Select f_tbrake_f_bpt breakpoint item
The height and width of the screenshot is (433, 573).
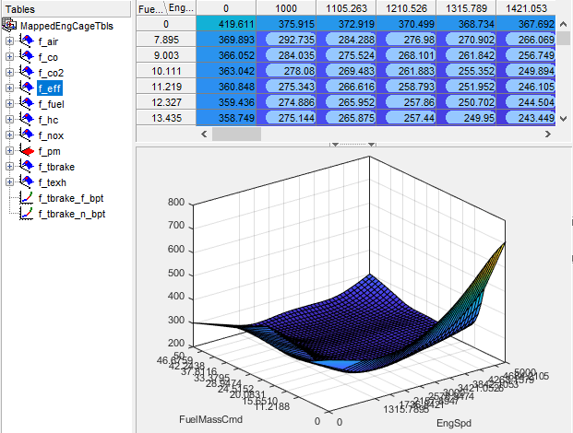[x=71, y=198]
